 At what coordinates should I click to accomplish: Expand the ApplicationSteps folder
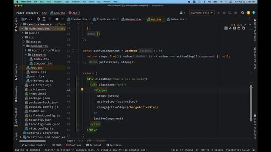tap(25, 50)
